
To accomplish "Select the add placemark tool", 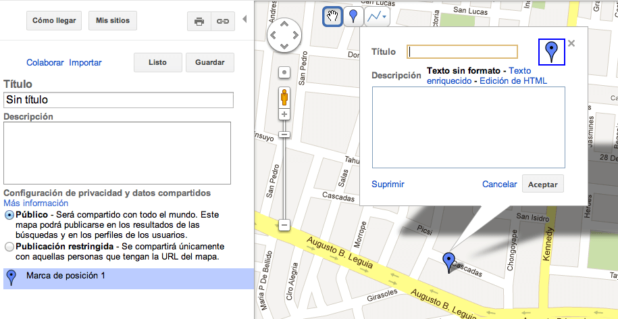I will click(354, 17).
